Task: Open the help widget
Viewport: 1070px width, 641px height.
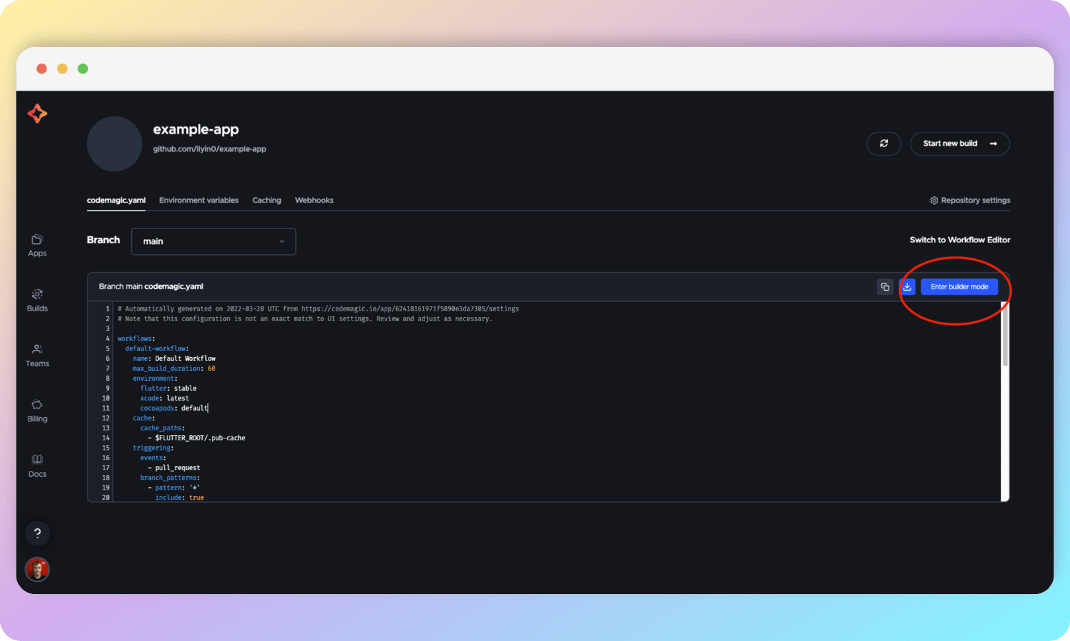Action: click(x=37, y=533)
